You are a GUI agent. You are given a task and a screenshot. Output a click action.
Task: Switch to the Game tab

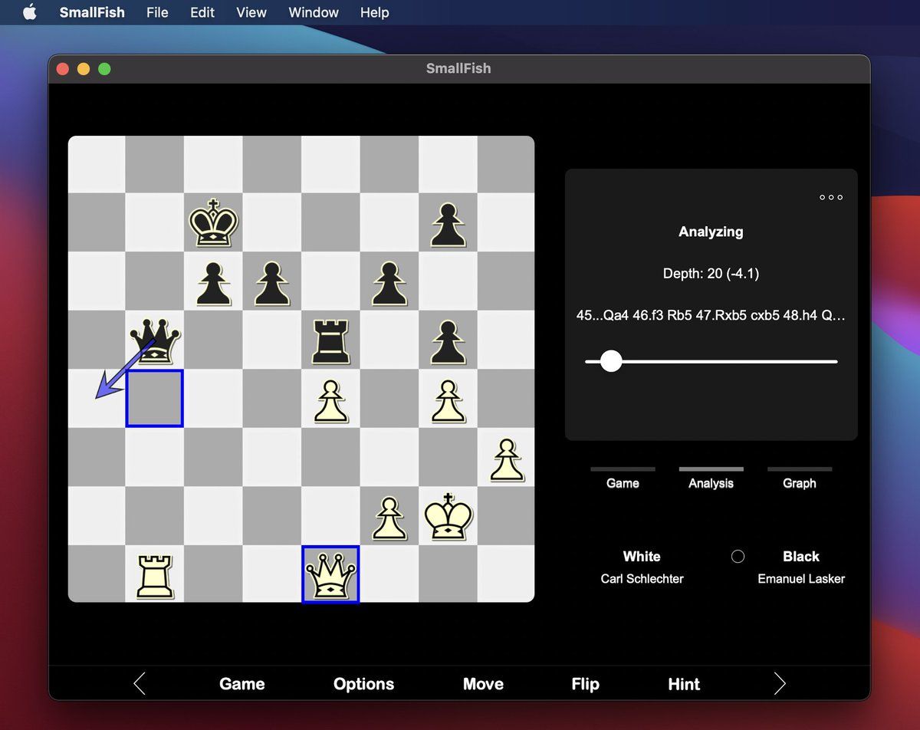[x=622, y=483]
